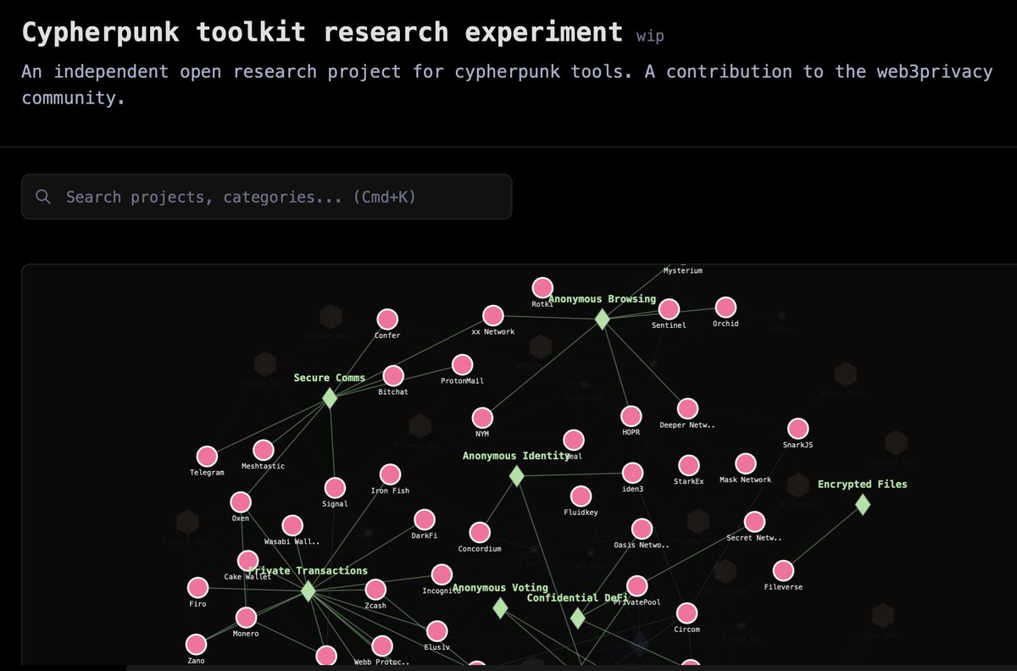Image resolution: width=1017 pixels, height=671 pixels.
Task: Select the StarkEx node circle
Action: tap(689, 465)
